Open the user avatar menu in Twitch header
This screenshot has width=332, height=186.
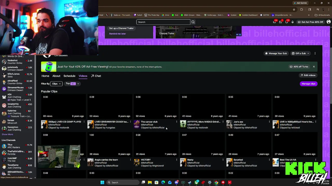click(329, 22)
